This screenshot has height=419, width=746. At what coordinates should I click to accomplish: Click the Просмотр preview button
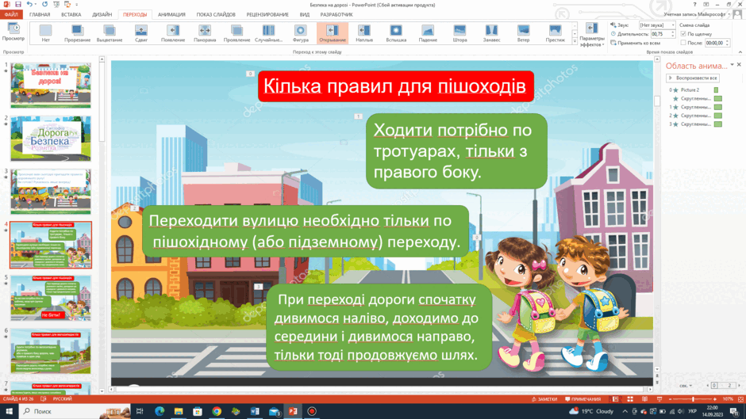tap(13, 32)
